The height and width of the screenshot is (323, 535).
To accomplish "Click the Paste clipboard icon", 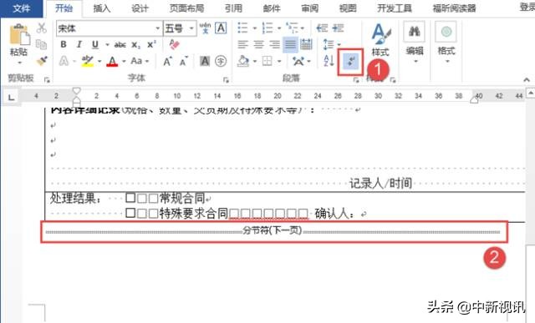I will pyautogui.click(x=19, y=35).
